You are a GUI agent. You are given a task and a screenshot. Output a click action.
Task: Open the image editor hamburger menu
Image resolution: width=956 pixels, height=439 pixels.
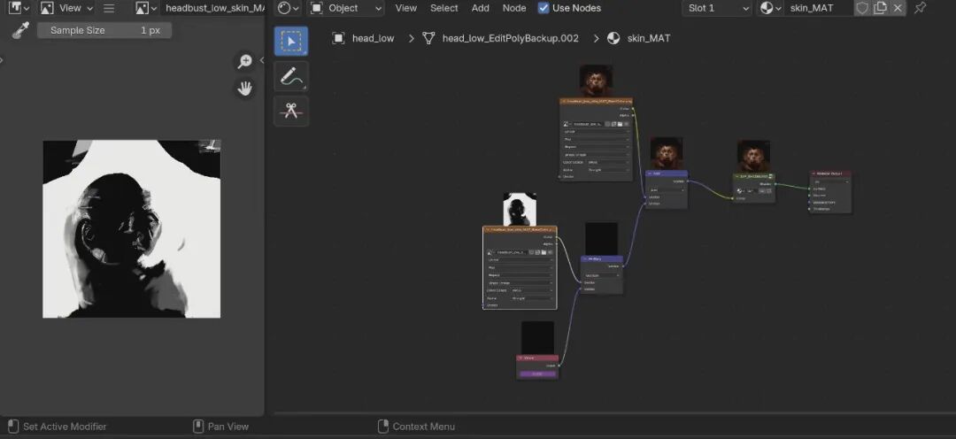click(109, 8)
